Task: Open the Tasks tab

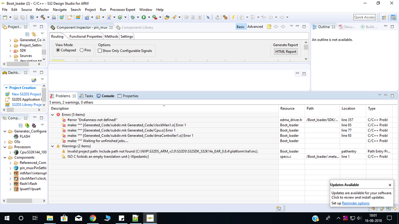Action: click(86, 96)
